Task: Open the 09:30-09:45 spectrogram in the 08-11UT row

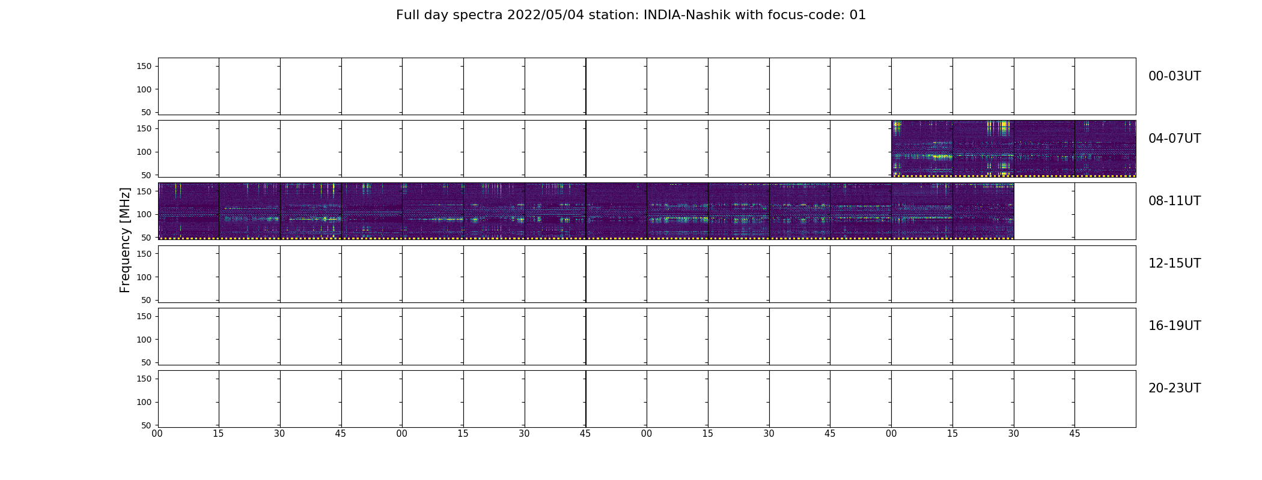Action: pyautogui.click(x=555, y=211)
